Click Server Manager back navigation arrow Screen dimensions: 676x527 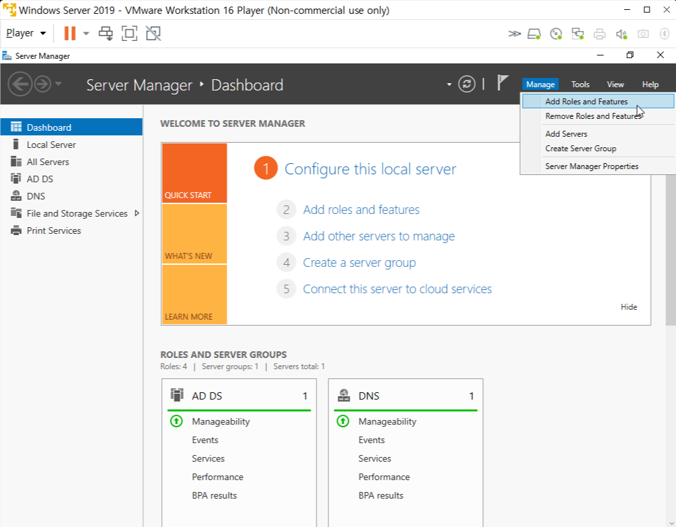tap(20, 84)
